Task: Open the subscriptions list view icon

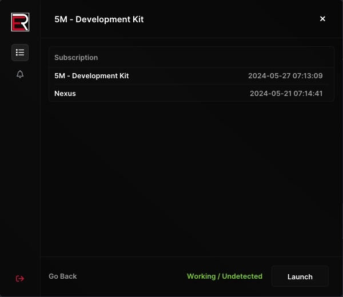Action: pos(20,53)
